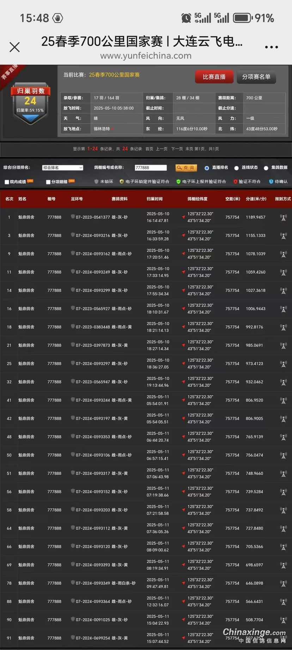Image resolution: width=292 pixels, height=650 pixels.
Task: Click red location arrow in rank 3 row
Action: (183, 235)
